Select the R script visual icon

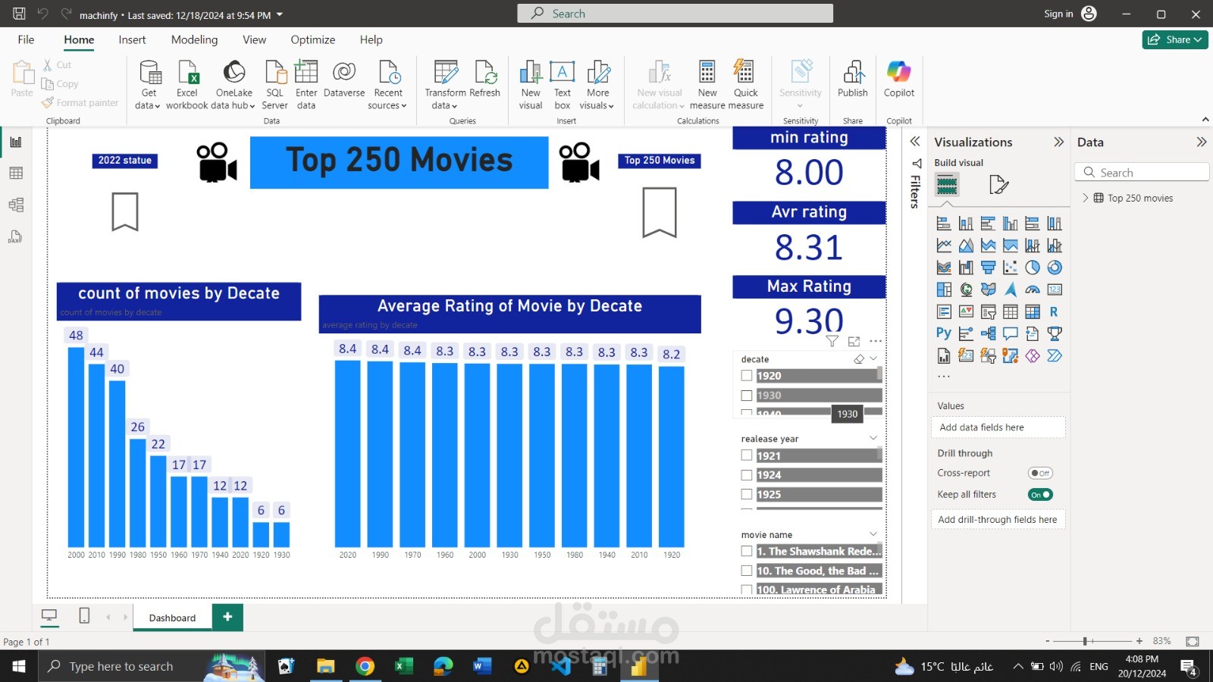click(x=1055, y=311)
